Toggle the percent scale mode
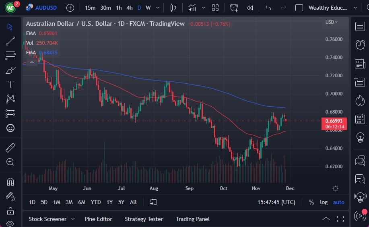 pos(311,202)
